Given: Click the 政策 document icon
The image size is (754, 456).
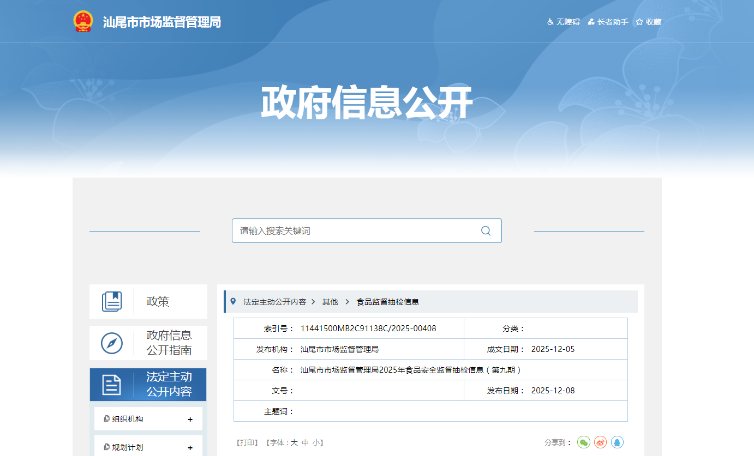Looking at the screenshot, I should (x=112, y=301).
